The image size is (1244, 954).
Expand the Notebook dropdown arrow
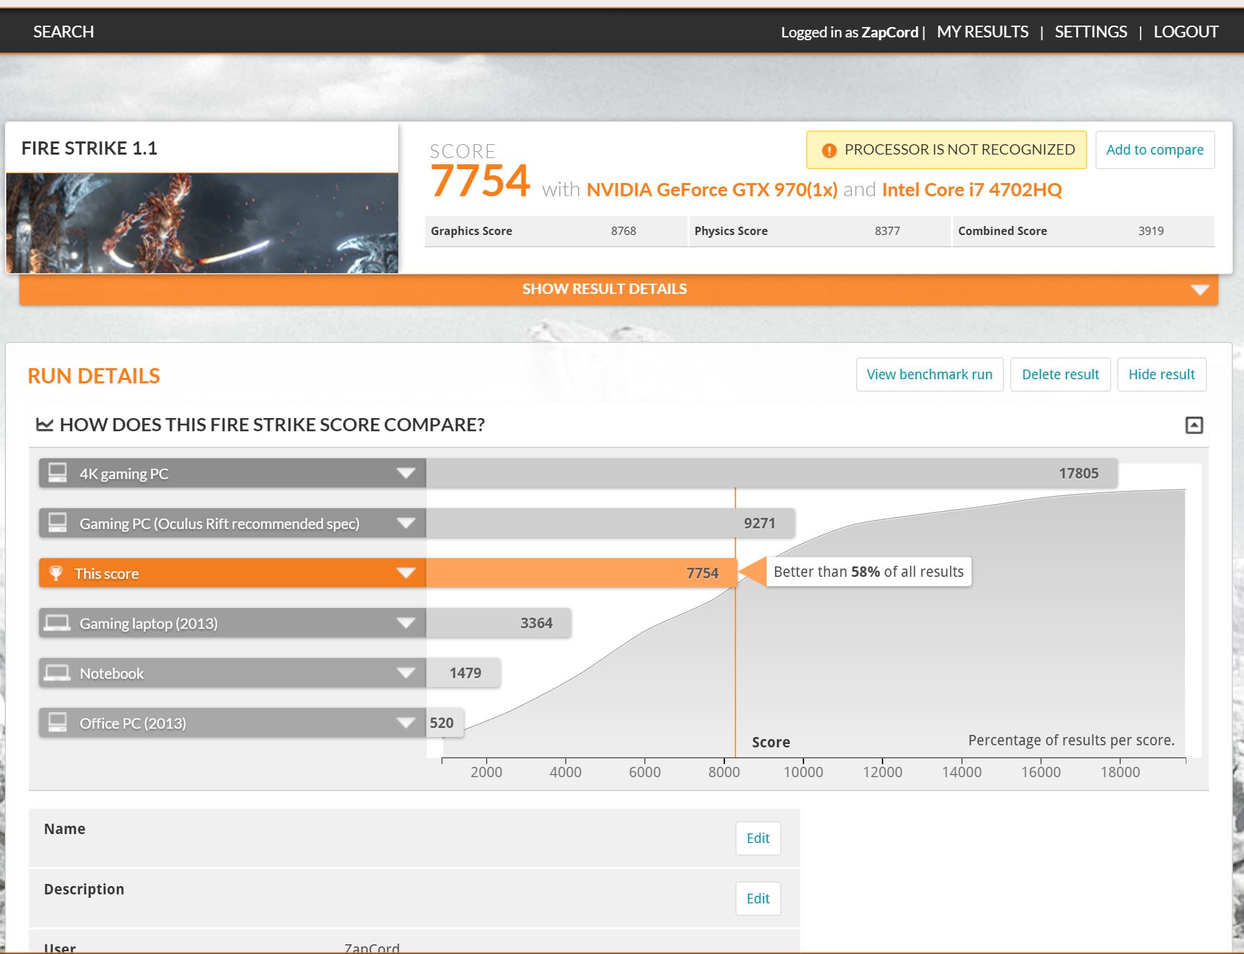[x=406, y=673]
